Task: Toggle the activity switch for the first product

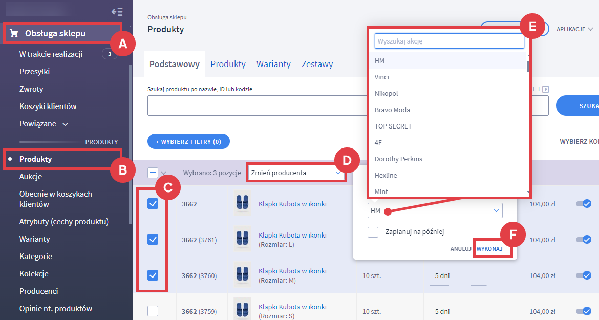Action: point(583,204)
